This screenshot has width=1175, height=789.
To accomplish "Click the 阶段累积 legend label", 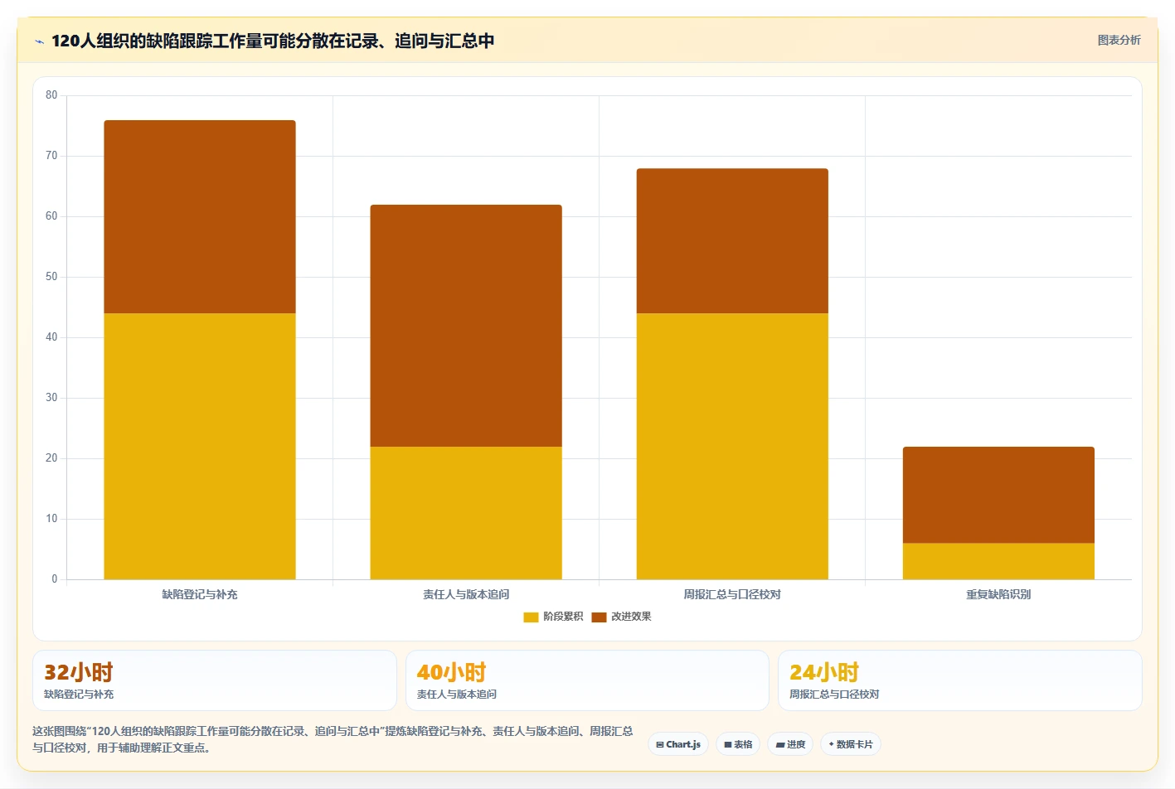I will [x=563, y=617].
